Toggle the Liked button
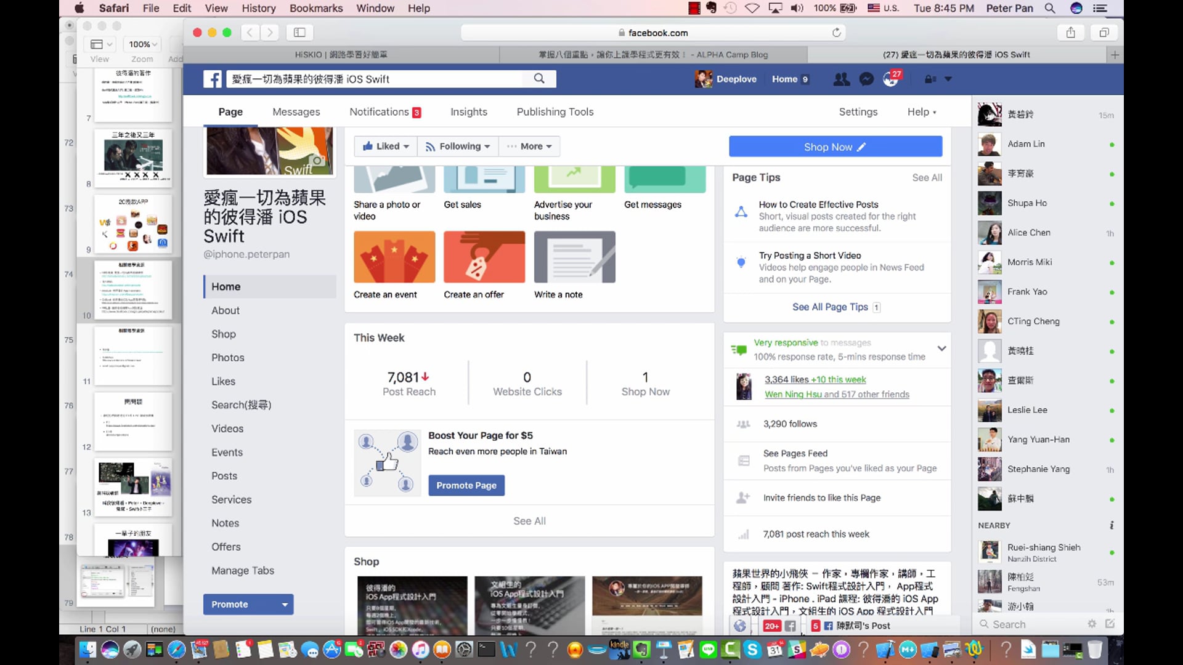This screenshot has height=665, width=1183. coord(386,147)
